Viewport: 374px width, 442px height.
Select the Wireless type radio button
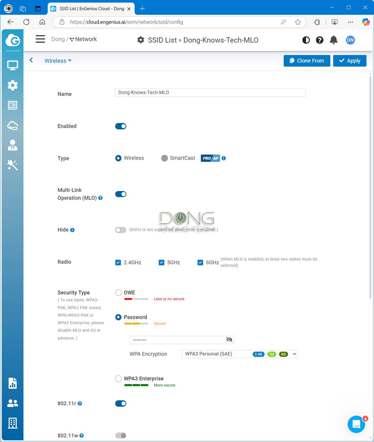click(118, 158)
